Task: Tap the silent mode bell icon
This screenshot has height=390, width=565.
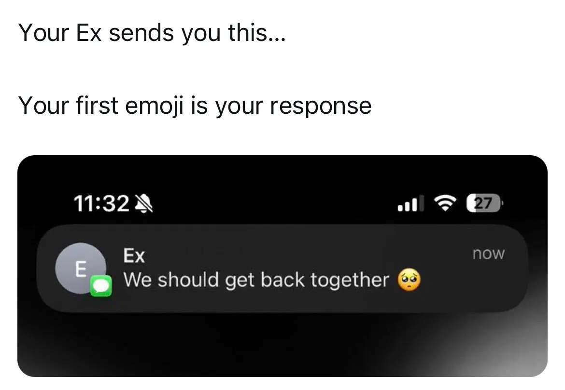Action: (142, 205)
